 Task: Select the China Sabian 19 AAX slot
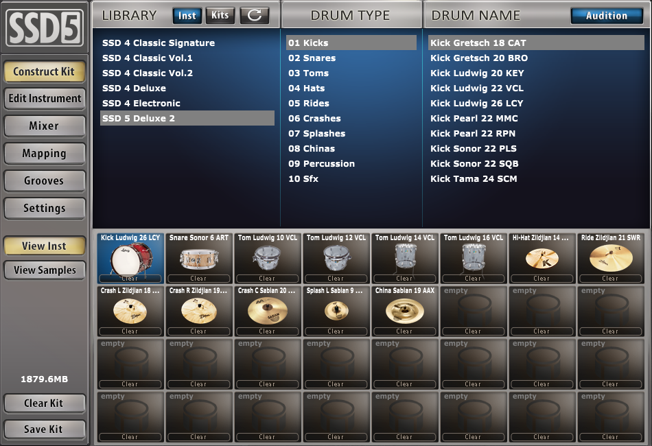click(405, 311)
